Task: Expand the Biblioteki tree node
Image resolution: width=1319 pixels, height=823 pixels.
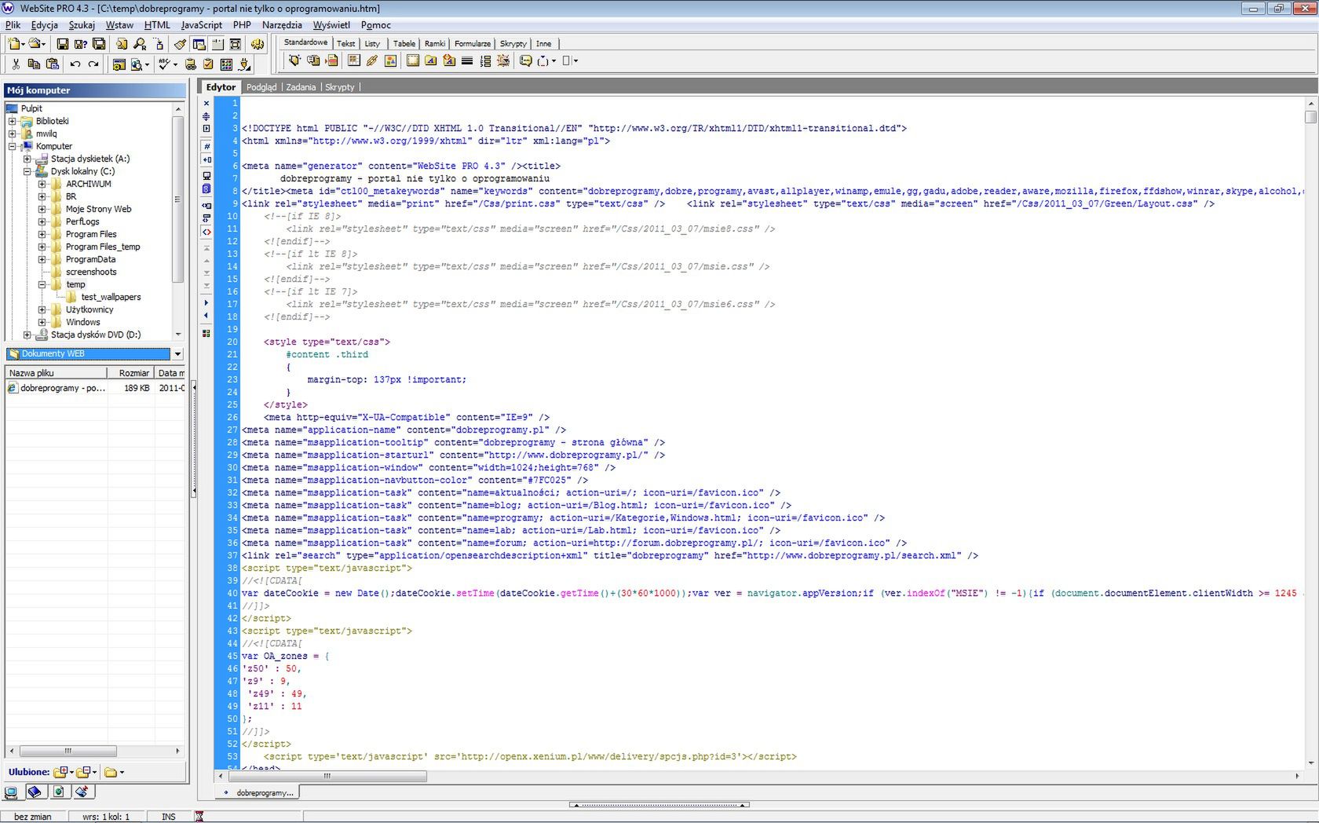Action: [x=12, y=121]
